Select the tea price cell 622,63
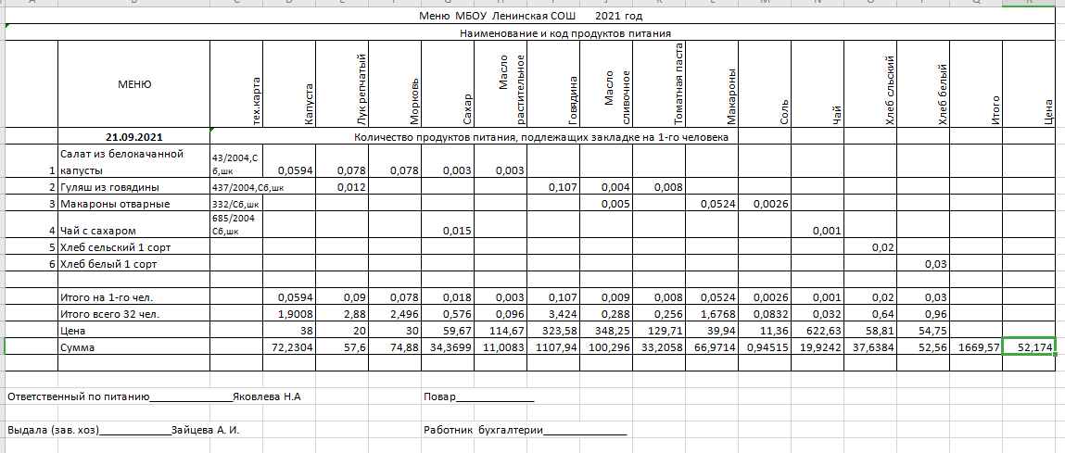The width and height of the screenshot is (1065, 453). (817, 330)
